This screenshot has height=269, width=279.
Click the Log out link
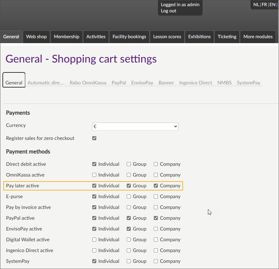click(x=169, y=11)
